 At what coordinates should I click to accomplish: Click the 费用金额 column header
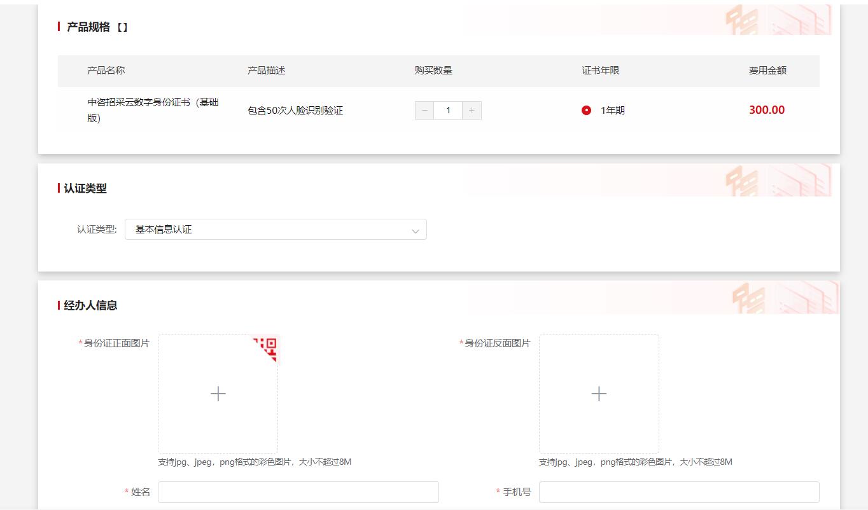click(x=767, y=71)
